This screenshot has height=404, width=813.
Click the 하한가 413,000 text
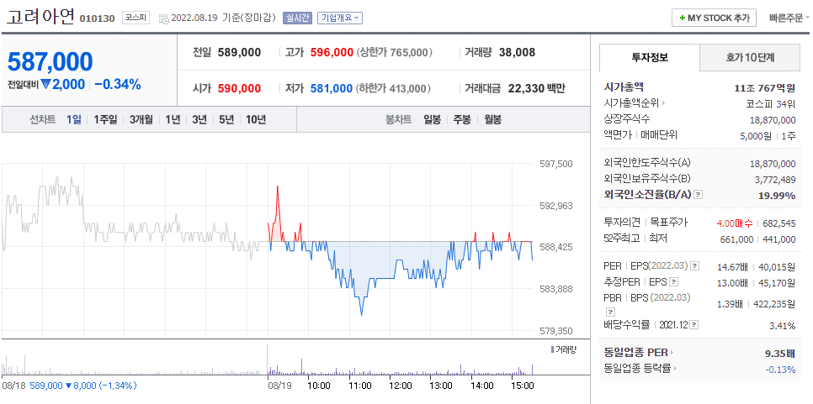click(x=394, y=88)
